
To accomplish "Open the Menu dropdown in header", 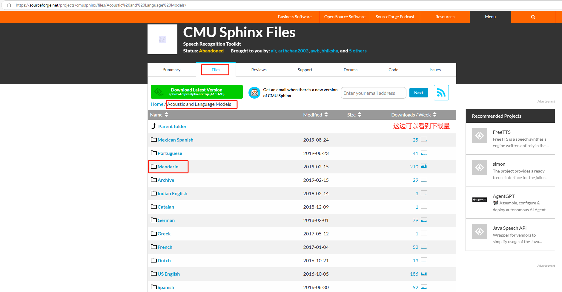I will [x=490, y=17].
